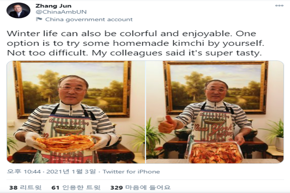The width and height of the screenshot is (290, 193).
Task: Open the @ChinaAmbUN handle link
Action: pos(61,12)
